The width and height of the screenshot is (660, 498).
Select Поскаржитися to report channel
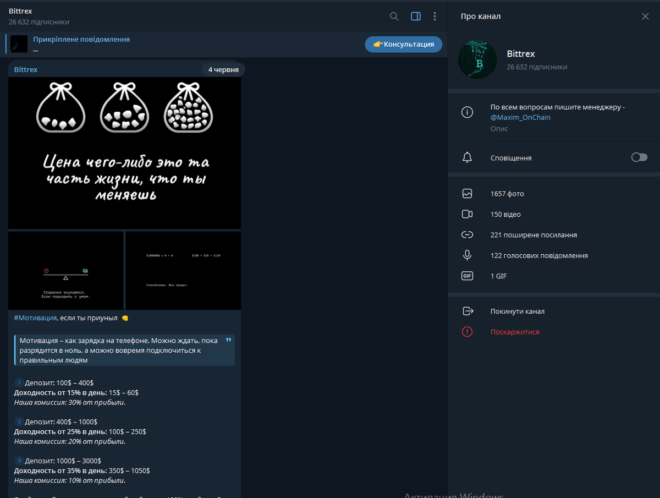pos(515,332)
